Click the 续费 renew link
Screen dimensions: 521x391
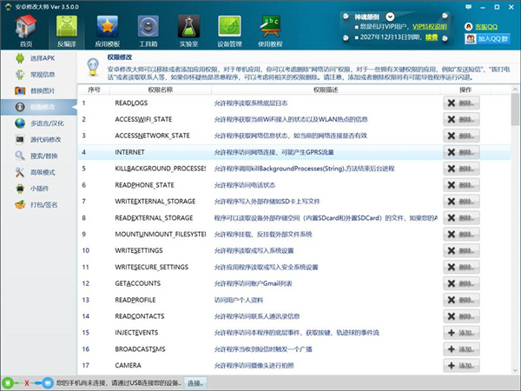(x=432, y=37)
